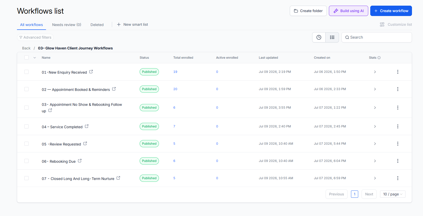Expand the header selection dropdown arrow

35,58
